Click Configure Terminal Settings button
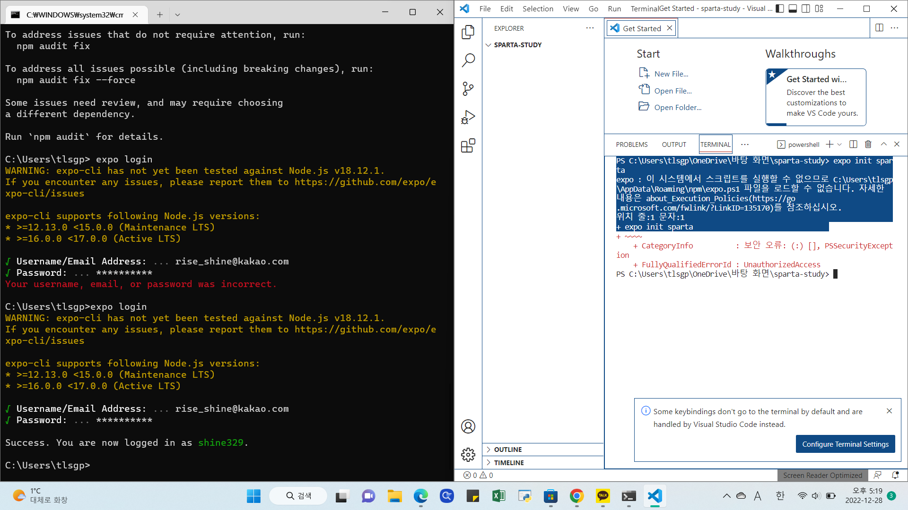This screenshot has width=908, height=510. pyautogui.click(x=845, y=444)
